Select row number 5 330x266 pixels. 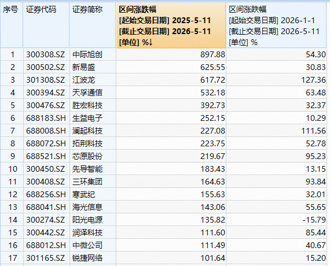pyautogui.click(x=13, y=105)
